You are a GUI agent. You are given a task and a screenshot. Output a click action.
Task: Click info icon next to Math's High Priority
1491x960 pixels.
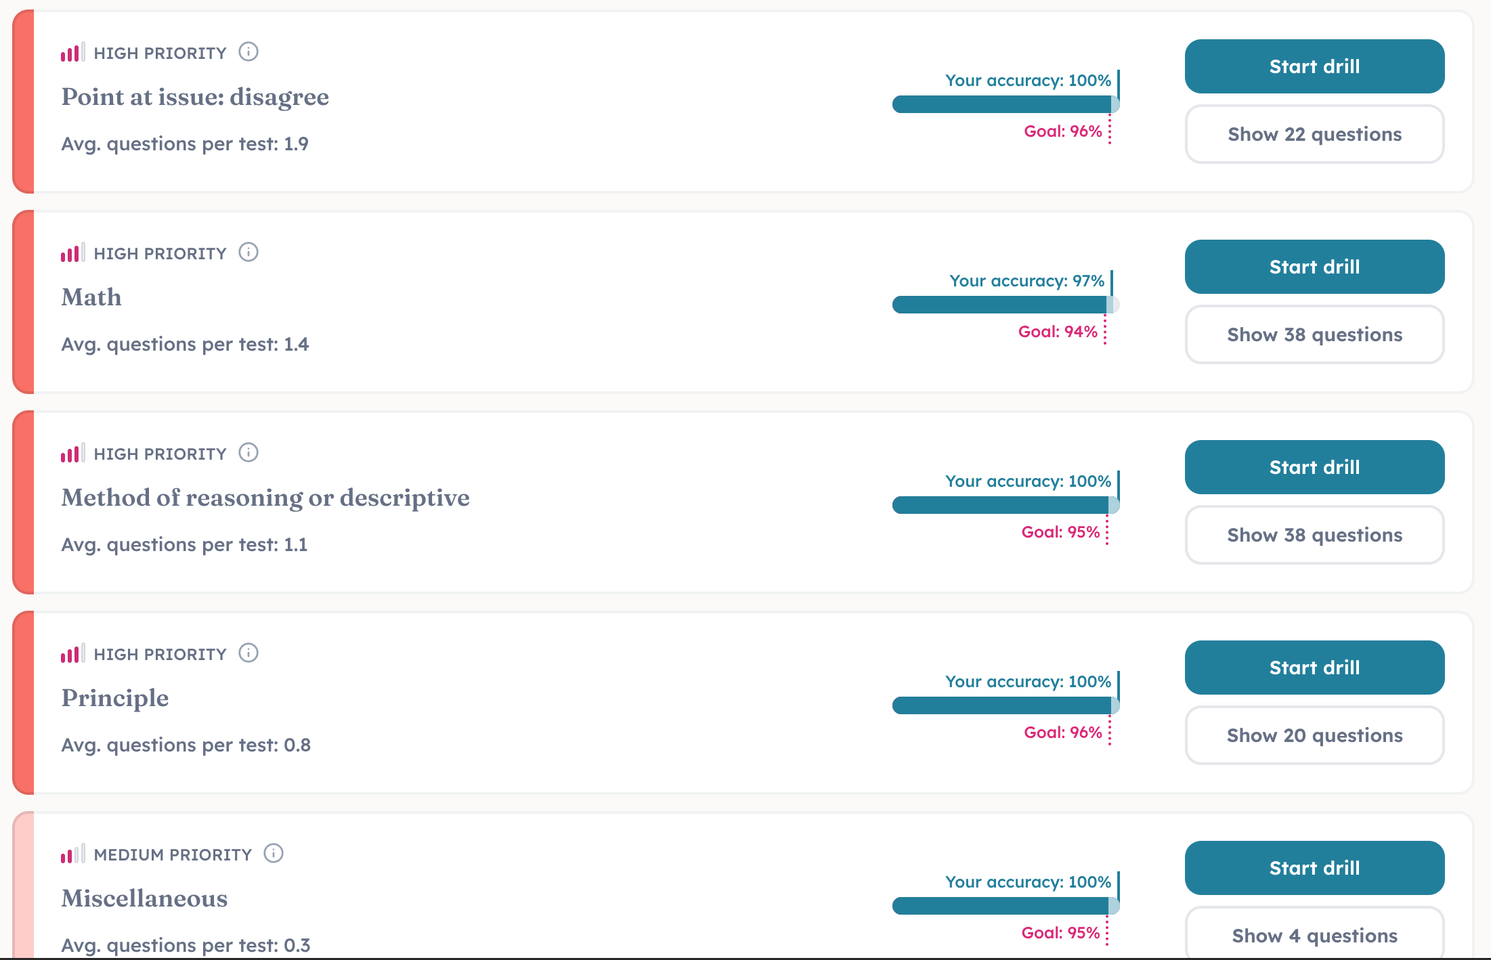coord(248,253)
